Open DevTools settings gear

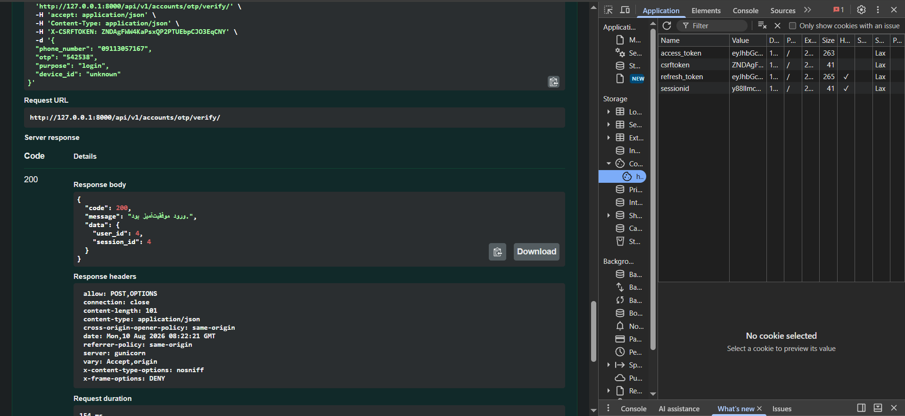click(861, 10)
